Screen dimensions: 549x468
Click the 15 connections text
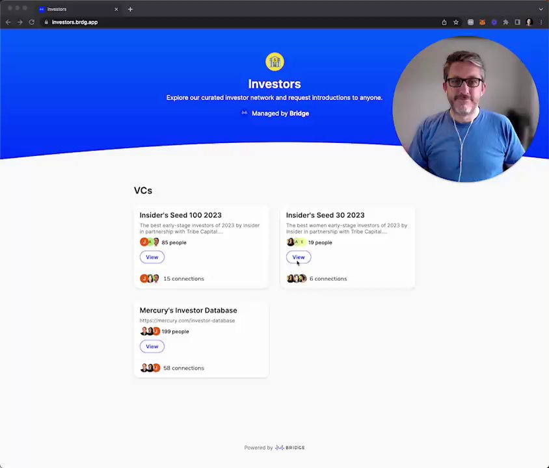coord(184,279)
